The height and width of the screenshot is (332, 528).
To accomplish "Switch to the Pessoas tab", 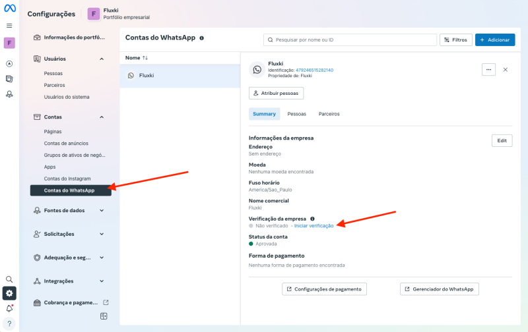I will pyautogui.click(x=296, y=114).
